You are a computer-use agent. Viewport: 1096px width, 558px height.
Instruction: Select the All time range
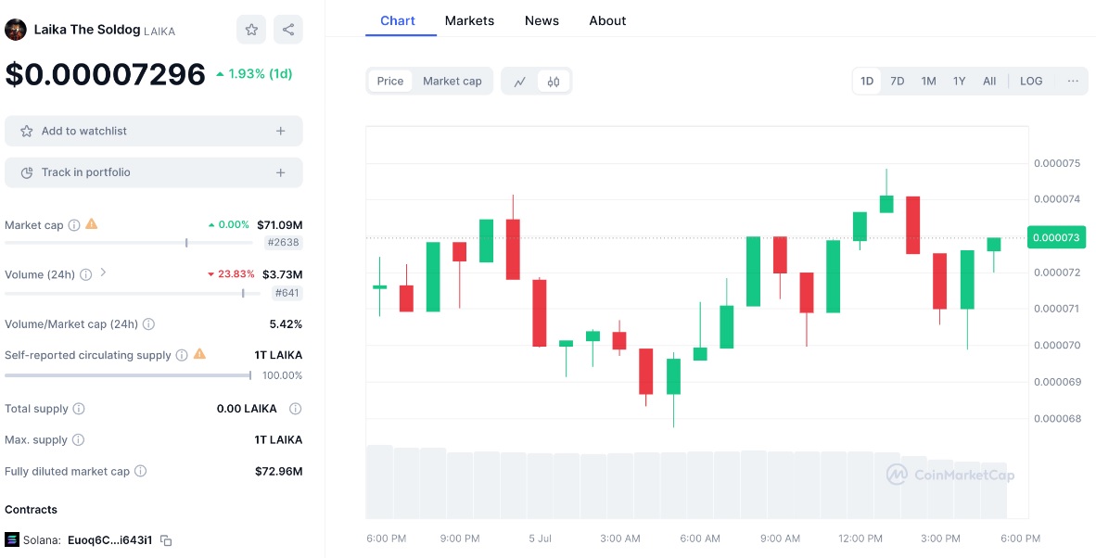[x=989, y=81]
